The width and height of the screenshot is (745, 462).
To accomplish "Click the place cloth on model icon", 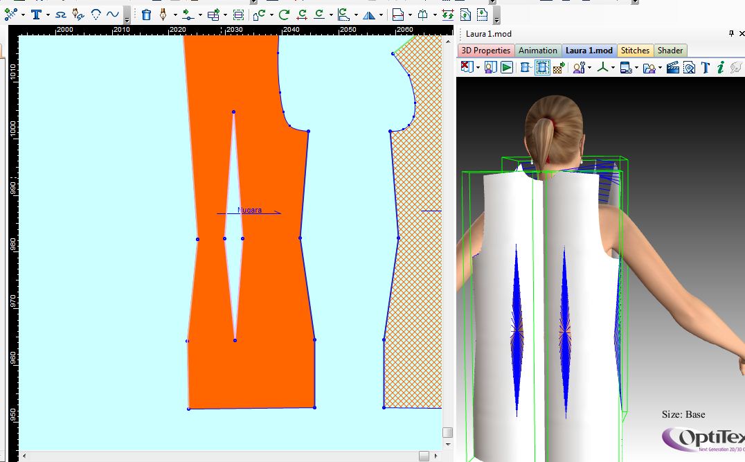I will point(490,67).
